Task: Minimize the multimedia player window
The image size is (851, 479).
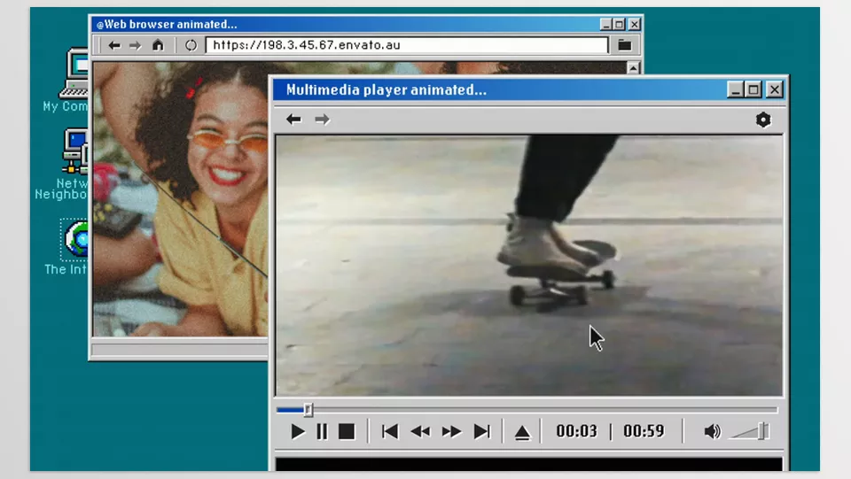Action: (735, 89)
